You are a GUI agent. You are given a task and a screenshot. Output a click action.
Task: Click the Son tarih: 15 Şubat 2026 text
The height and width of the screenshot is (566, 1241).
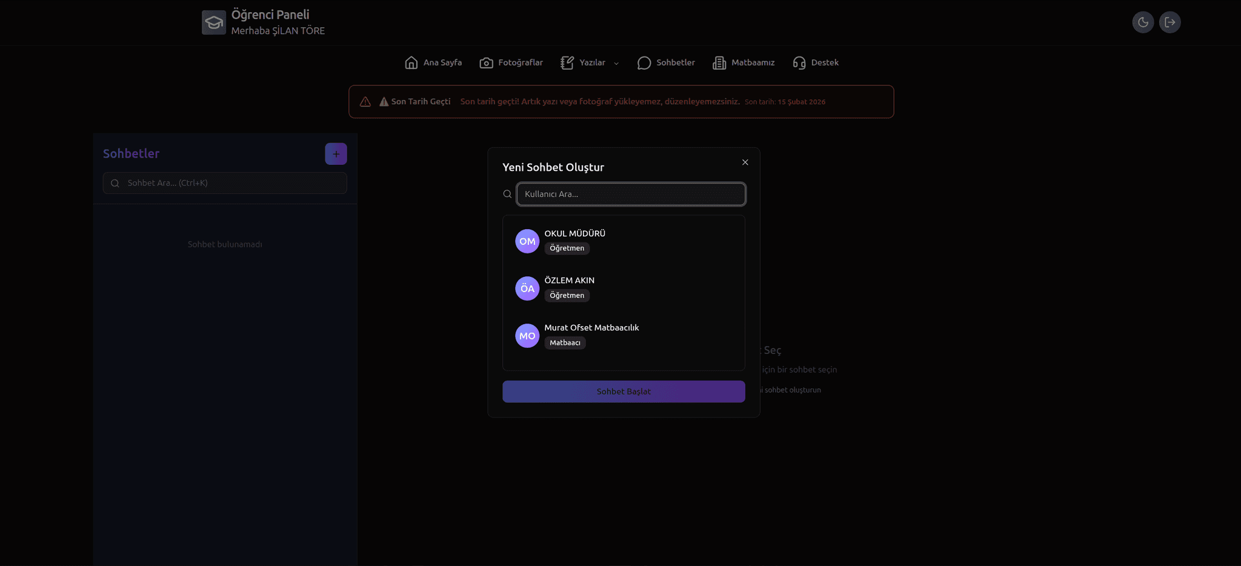785,102
